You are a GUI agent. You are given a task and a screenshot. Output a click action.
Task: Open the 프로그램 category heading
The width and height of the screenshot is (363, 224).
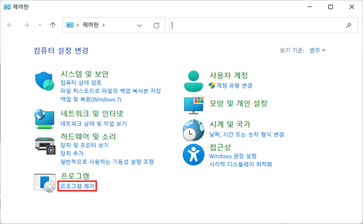pos(75,176)
